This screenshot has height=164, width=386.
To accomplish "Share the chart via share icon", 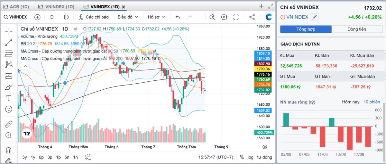I will tap(252, 17).
